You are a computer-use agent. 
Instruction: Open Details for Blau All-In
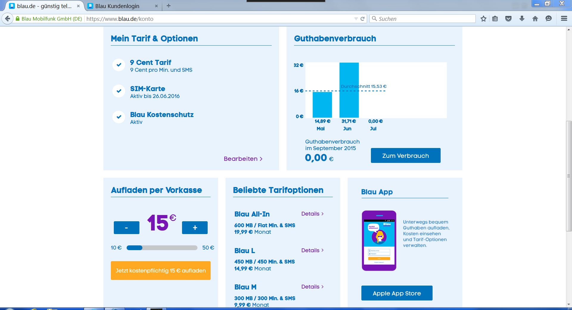click(313, 214)
